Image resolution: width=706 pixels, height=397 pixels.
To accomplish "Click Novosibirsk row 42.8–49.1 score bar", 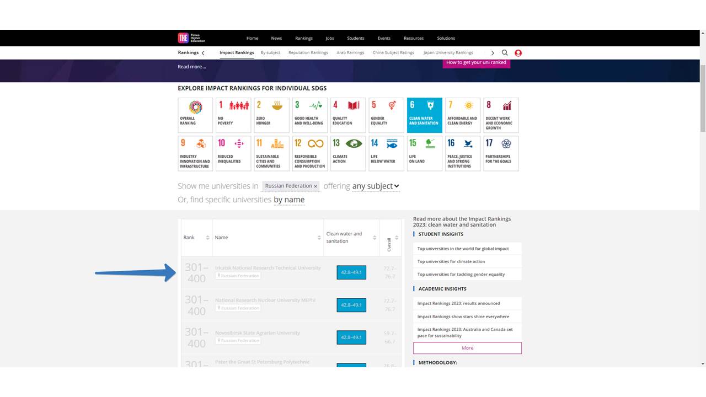I will click(x=351, y=337).
